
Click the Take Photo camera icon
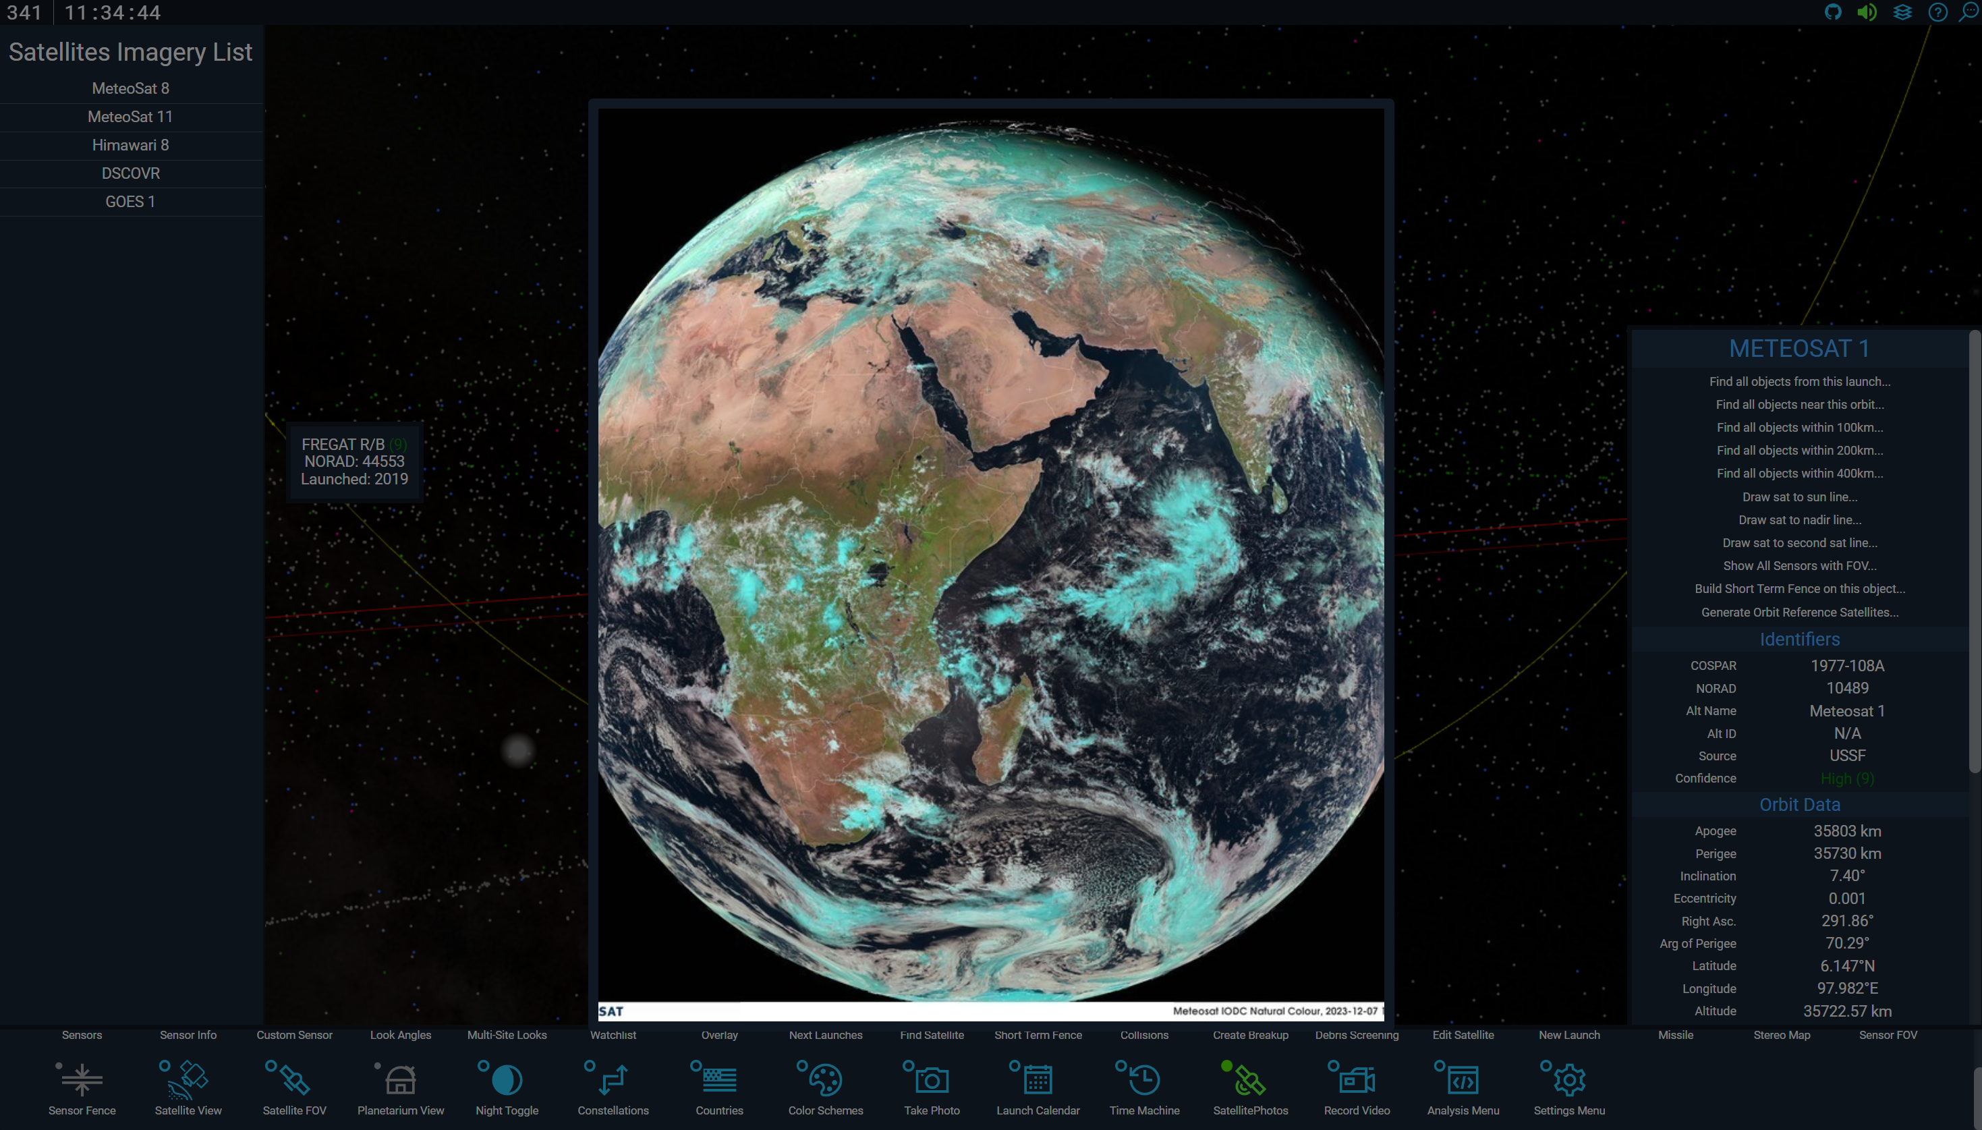pyautogui.click(x=932, y=1079)
